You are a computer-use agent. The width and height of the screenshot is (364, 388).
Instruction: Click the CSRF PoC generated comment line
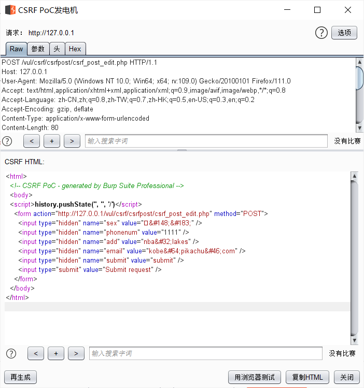pos(97,185)
